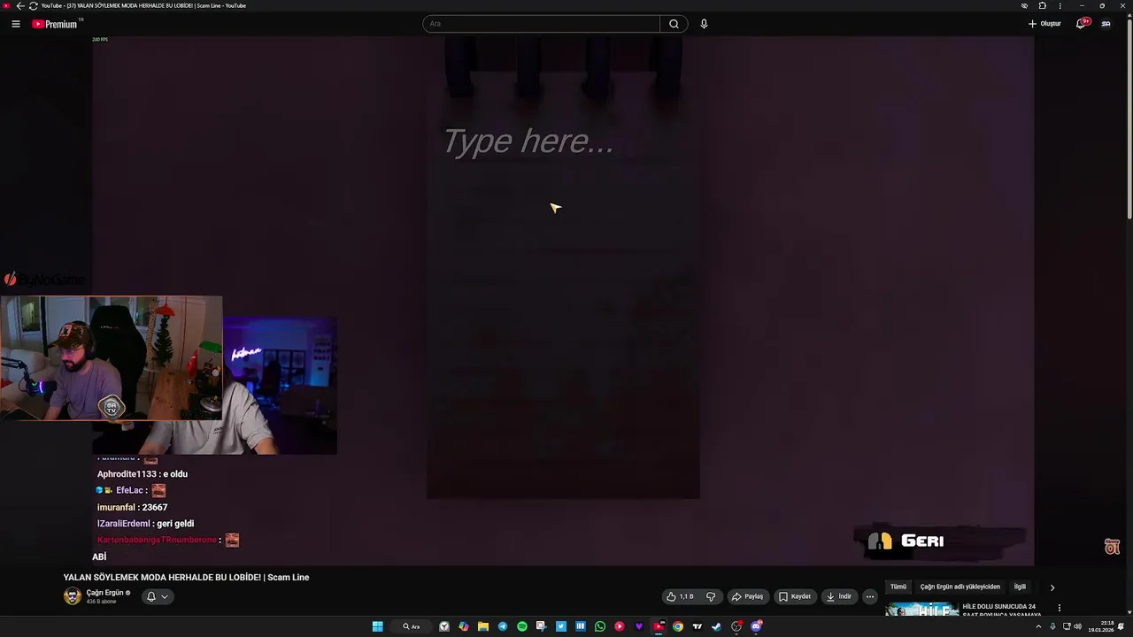Open File Explorer from the taskbar

483,626
